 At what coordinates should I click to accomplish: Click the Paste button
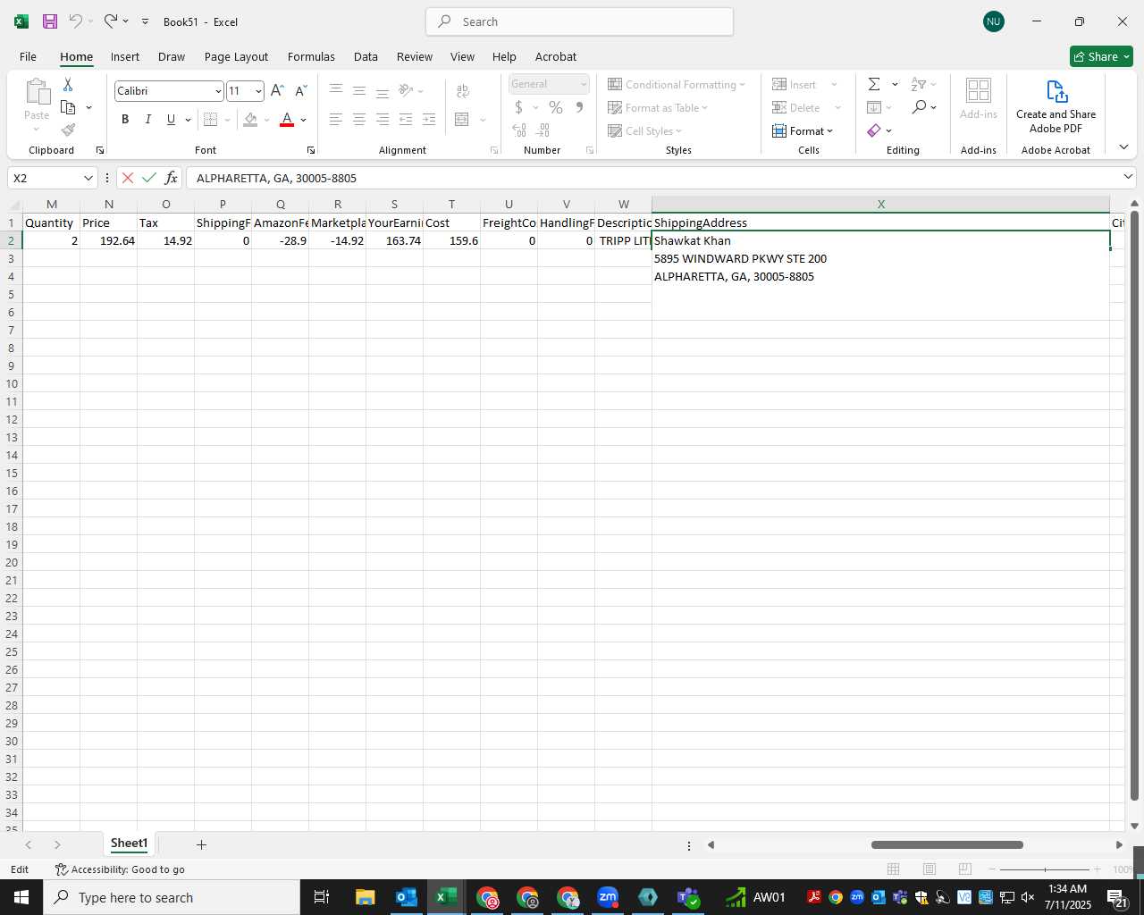(37, 99)
